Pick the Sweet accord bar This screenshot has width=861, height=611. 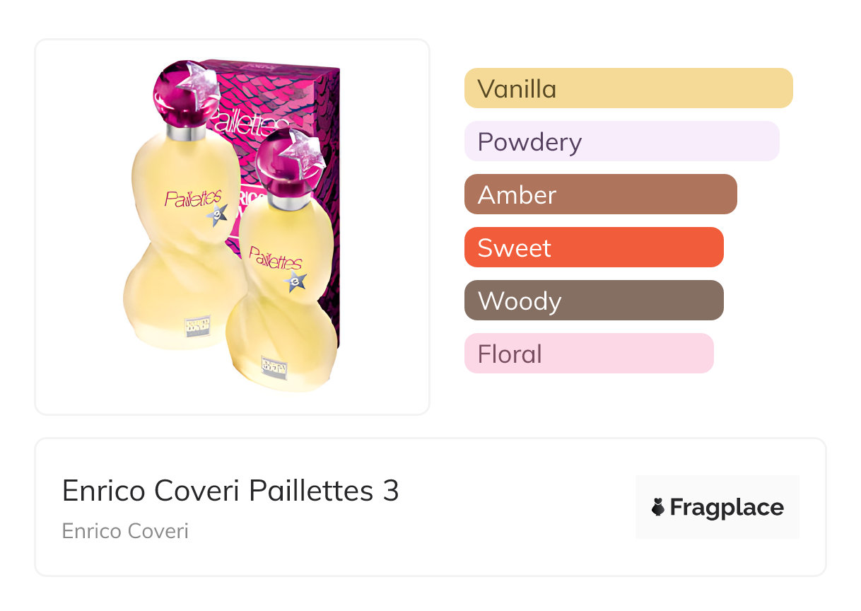coord(594,248)
